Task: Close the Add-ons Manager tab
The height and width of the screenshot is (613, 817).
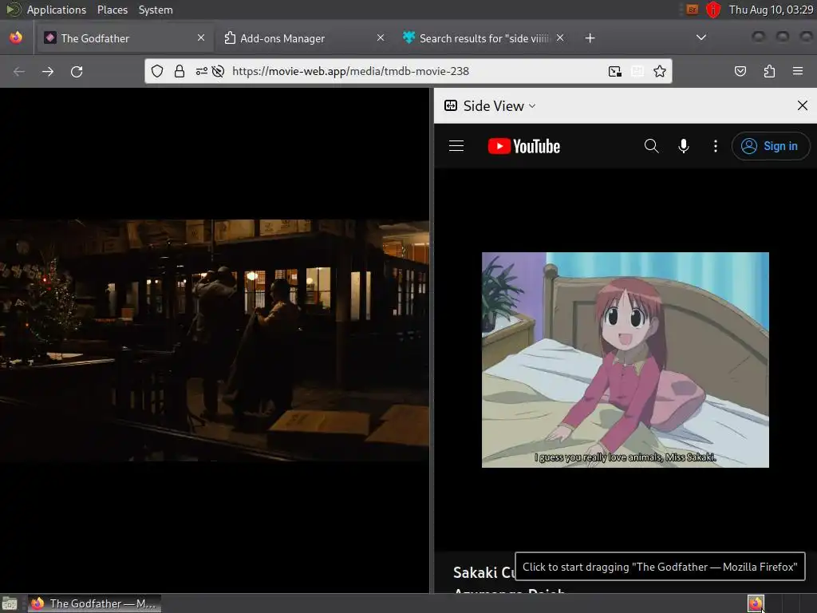Action: coord(381,38)
